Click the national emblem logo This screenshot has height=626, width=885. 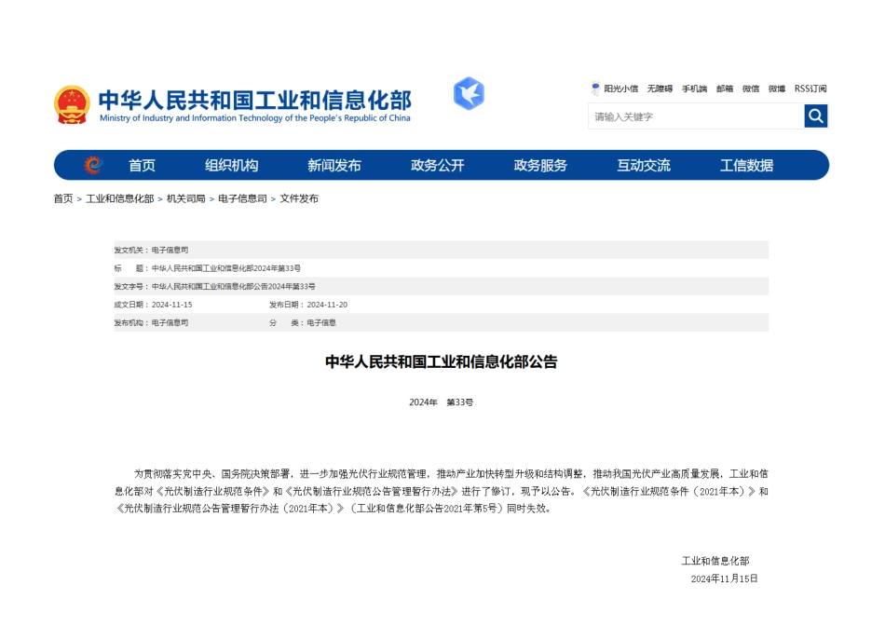tap(71, 104)
